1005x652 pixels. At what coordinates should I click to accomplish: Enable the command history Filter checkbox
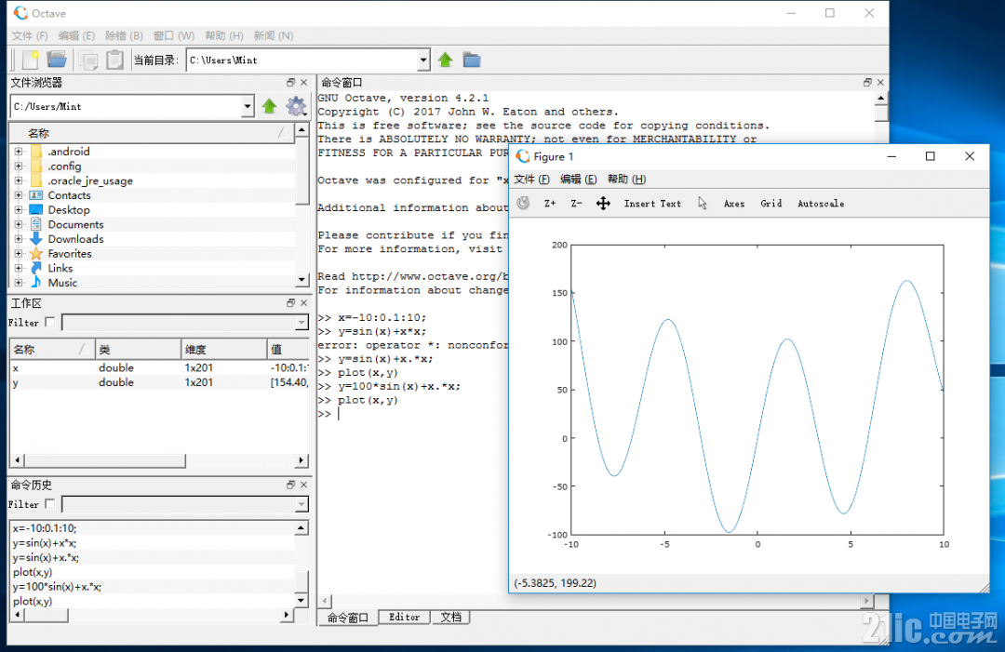coord(50,504)
